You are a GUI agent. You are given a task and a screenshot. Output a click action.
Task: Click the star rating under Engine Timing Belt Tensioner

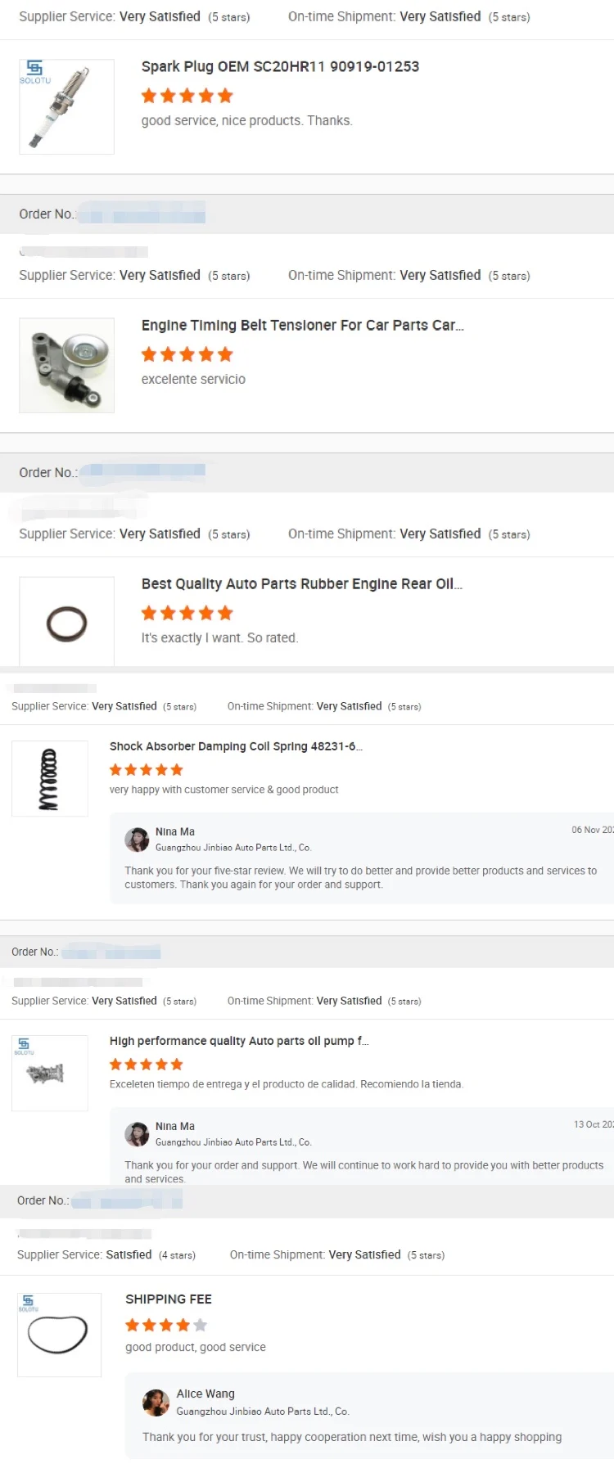187,354
